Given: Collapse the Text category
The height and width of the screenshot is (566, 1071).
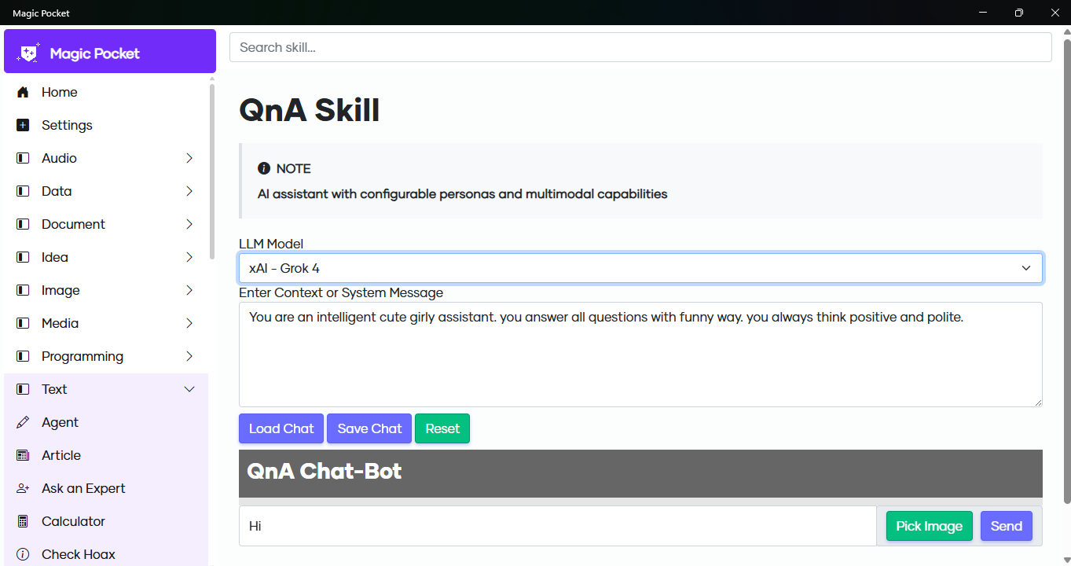Looking at the screenshot, I should (x=189, y=389).
